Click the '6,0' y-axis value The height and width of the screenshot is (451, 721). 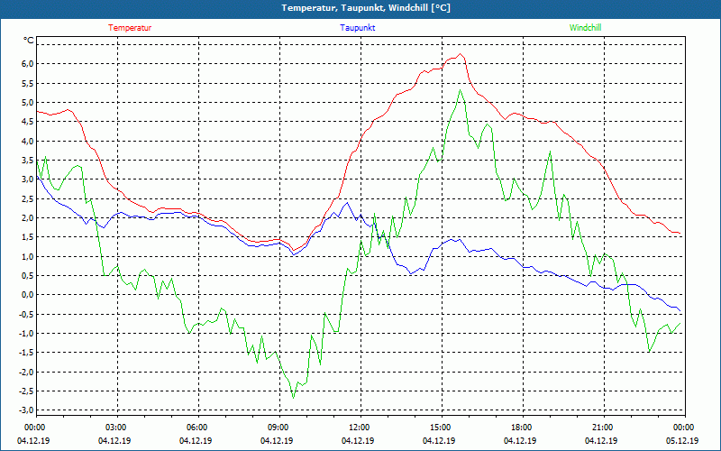point(28,64)
